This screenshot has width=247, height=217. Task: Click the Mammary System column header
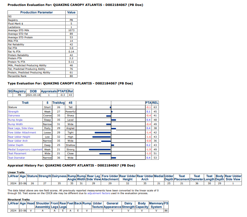156,205
